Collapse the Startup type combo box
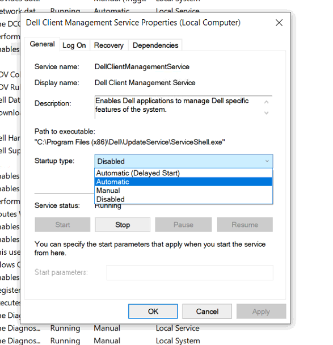 [184, 161]
